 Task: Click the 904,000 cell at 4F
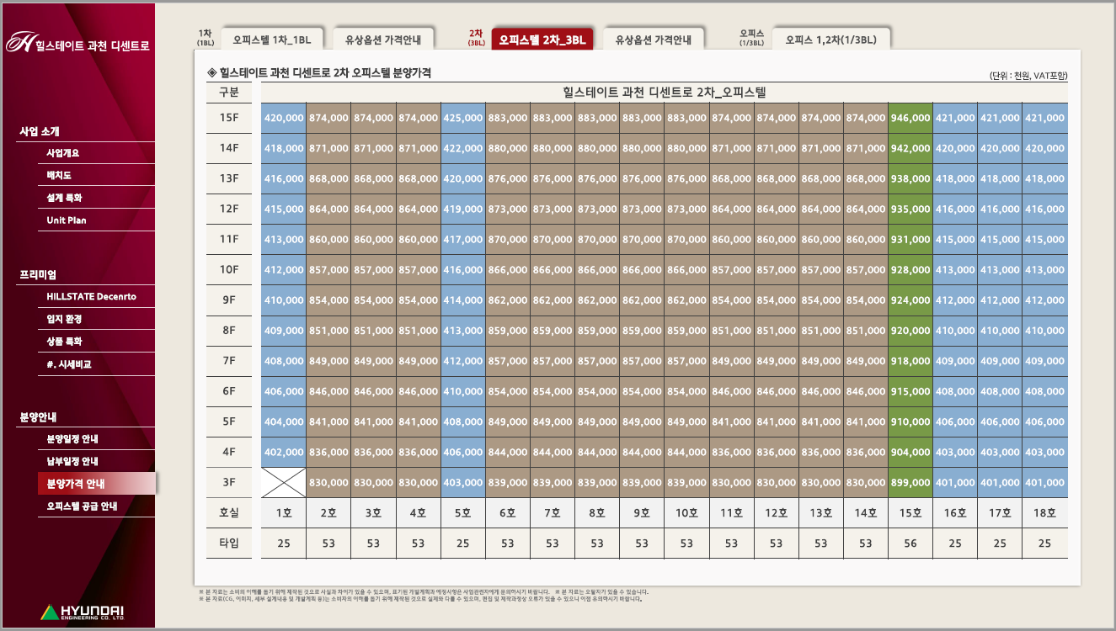click(910, 452)
